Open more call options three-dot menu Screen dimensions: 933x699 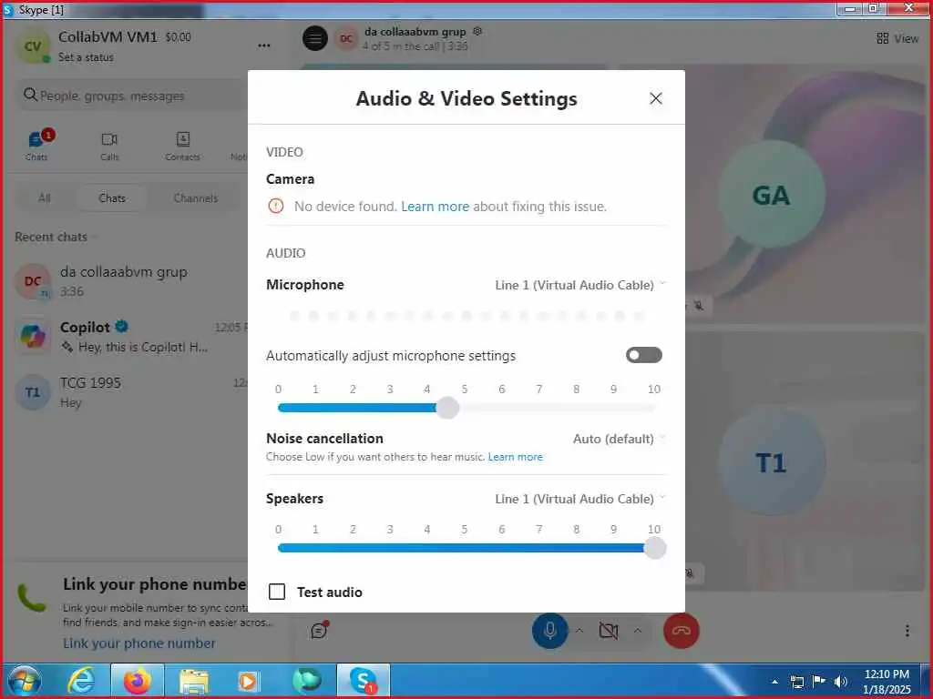coord(907,631)
